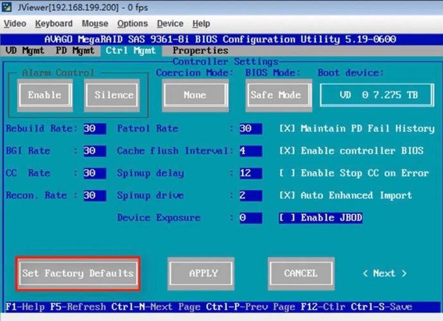The height and width of the screenshot is (321, 443).
Task: Click the CC Rate label
Action: pyautogui.click(x=28, y=173)
